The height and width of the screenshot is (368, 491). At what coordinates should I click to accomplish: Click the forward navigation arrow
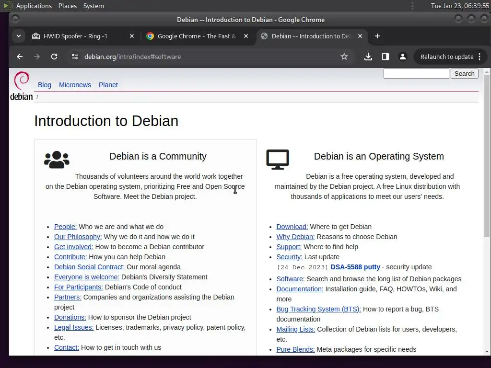click(36, 57)
